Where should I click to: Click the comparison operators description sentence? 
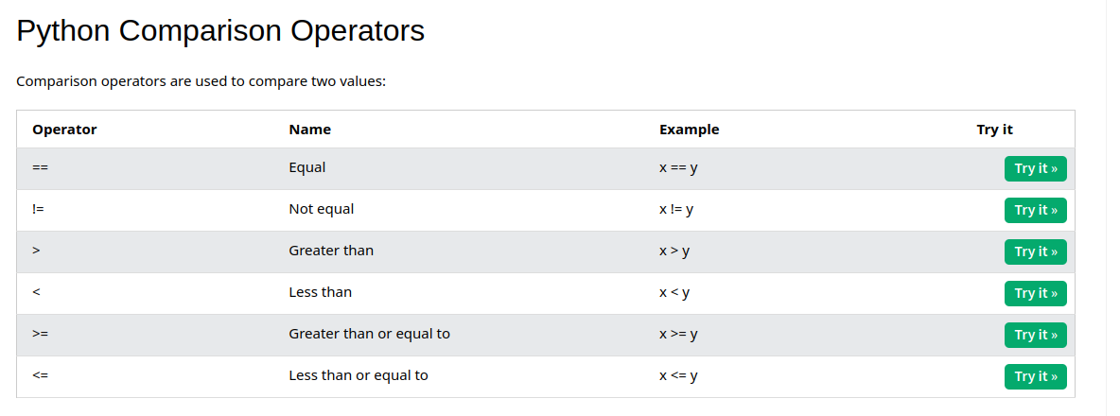[x=201, y=81]
